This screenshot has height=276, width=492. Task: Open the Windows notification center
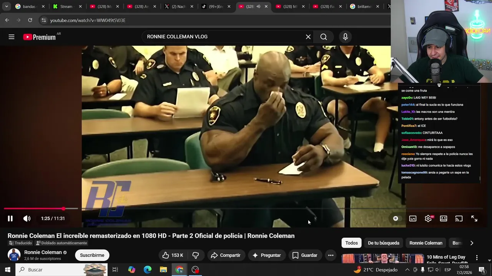(482, 269)
